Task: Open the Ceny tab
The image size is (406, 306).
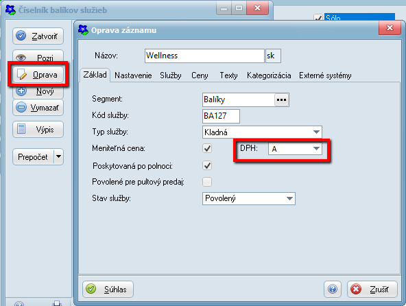Action: [x=200, y=75]
